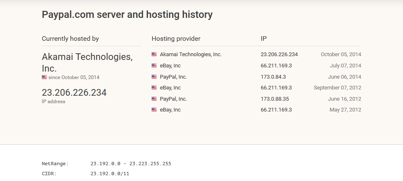Screen dimensions: 403x181
Task: Click the flag beside PayPal, Inc. 173.0.88.35 row
Action: 154,99
